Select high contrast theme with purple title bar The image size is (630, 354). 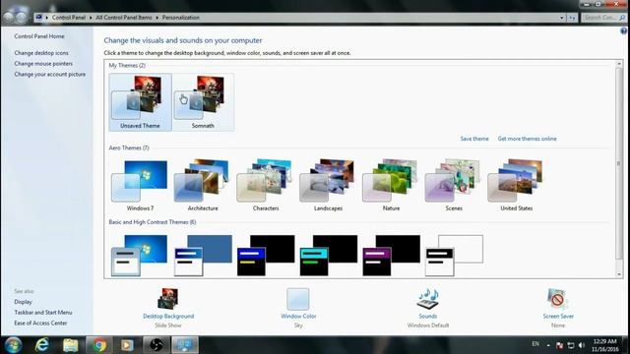click(x=391, y=256)
